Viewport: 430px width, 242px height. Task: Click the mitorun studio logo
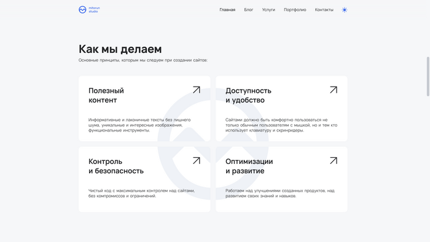click(89, 10)
